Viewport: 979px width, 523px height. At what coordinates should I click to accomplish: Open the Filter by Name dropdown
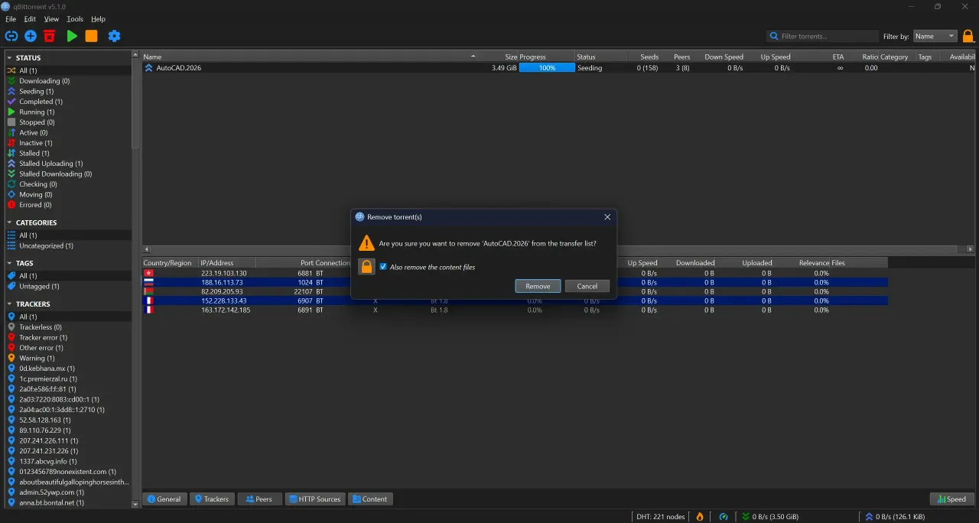(935, 36)
